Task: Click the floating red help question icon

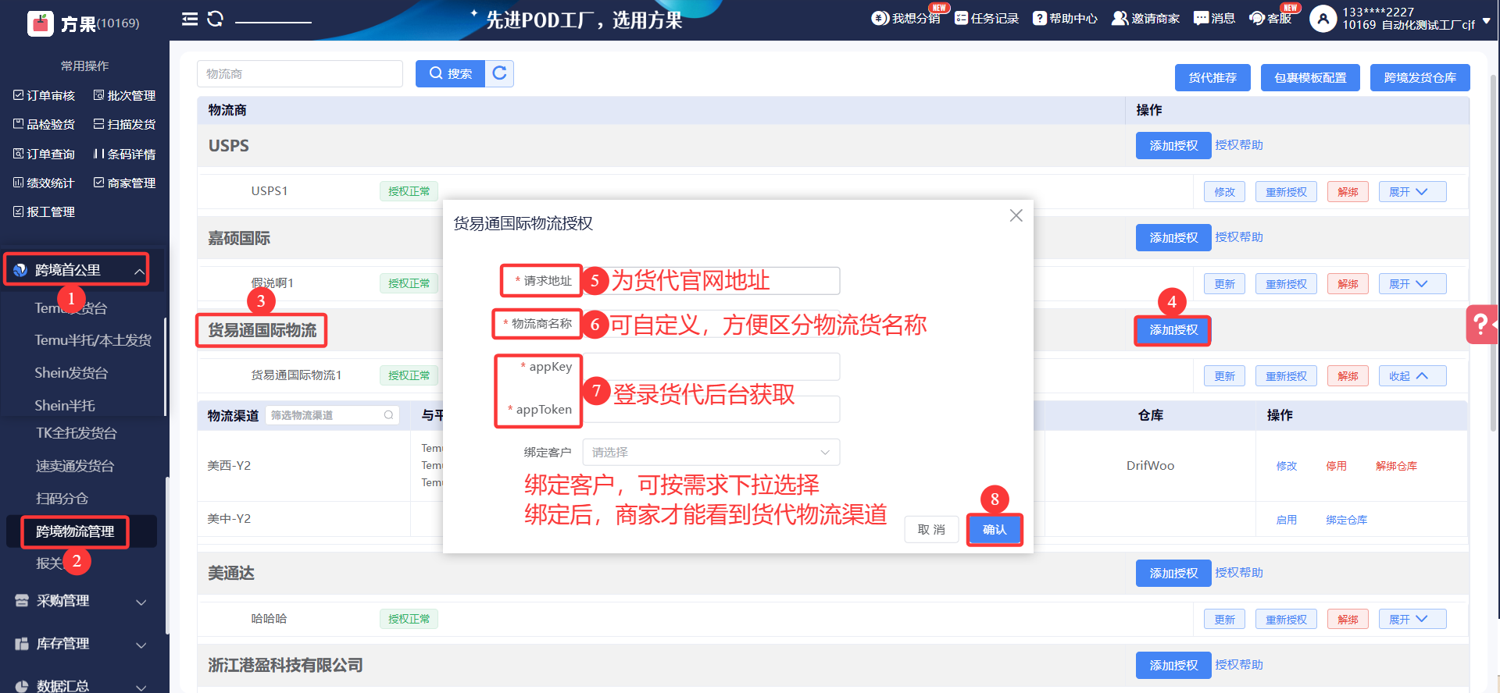Action: click(1482, 324)
